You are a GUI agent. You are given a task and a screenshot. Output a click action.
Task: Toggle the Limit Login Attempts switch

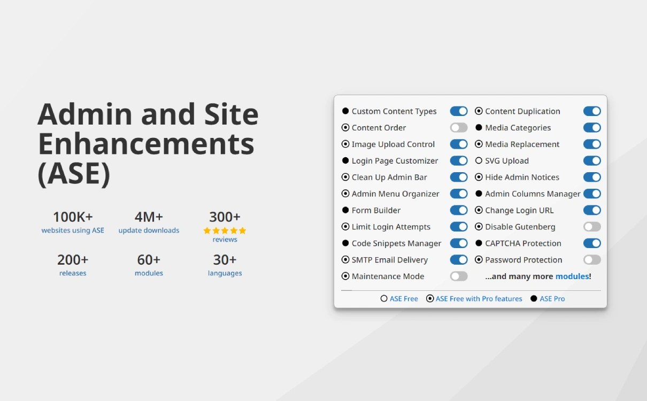(x=459, y=227)
